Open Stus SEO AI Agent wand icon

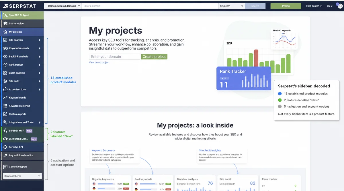point(5,15)
